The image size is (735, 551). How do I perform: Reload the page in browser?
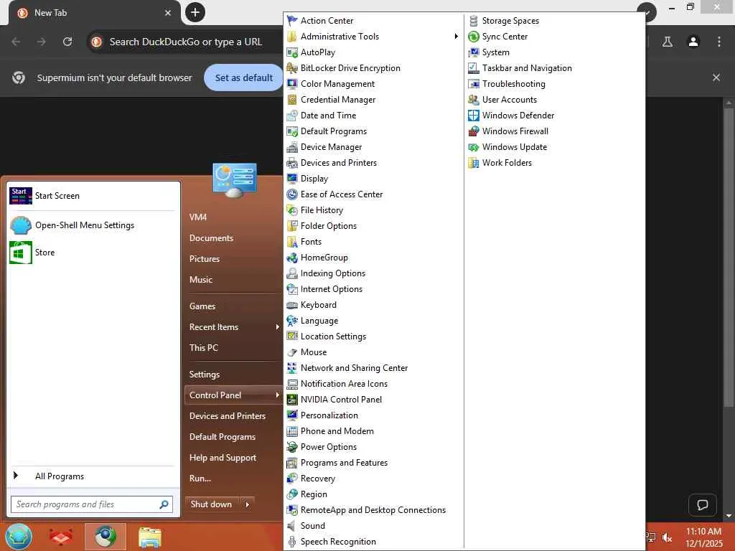coord(67,42)
